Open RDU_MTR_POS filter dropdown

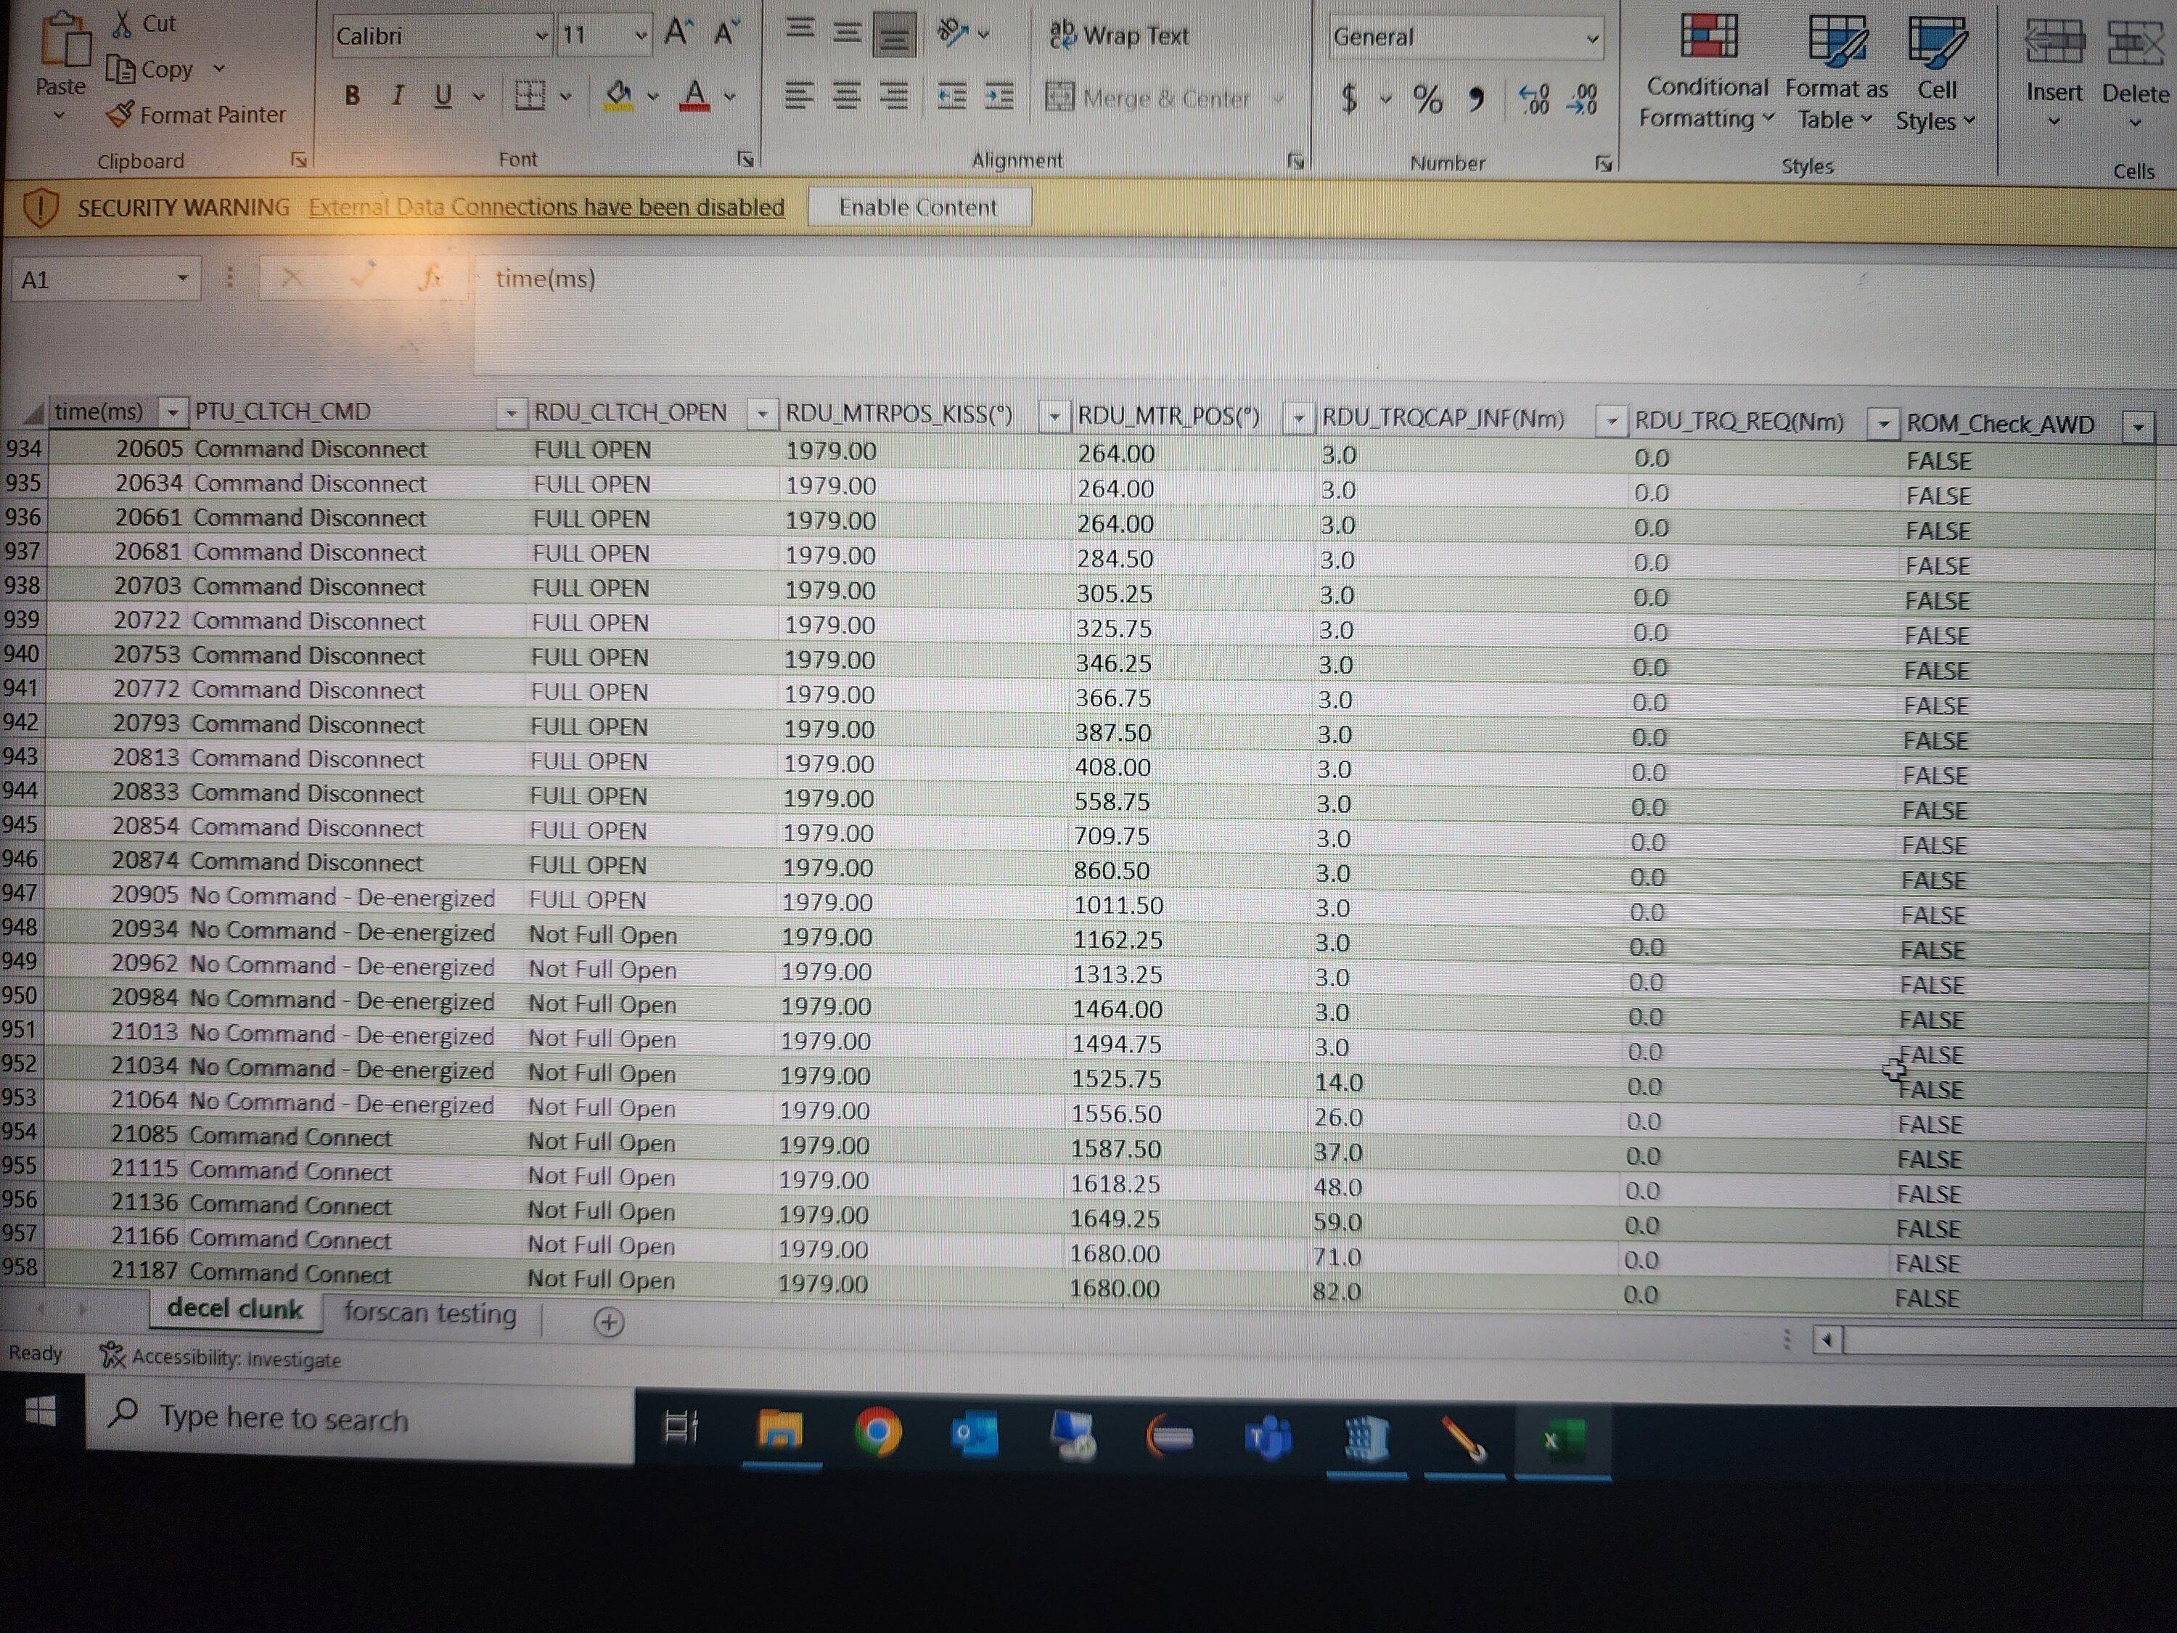[x=1298, y=419]
